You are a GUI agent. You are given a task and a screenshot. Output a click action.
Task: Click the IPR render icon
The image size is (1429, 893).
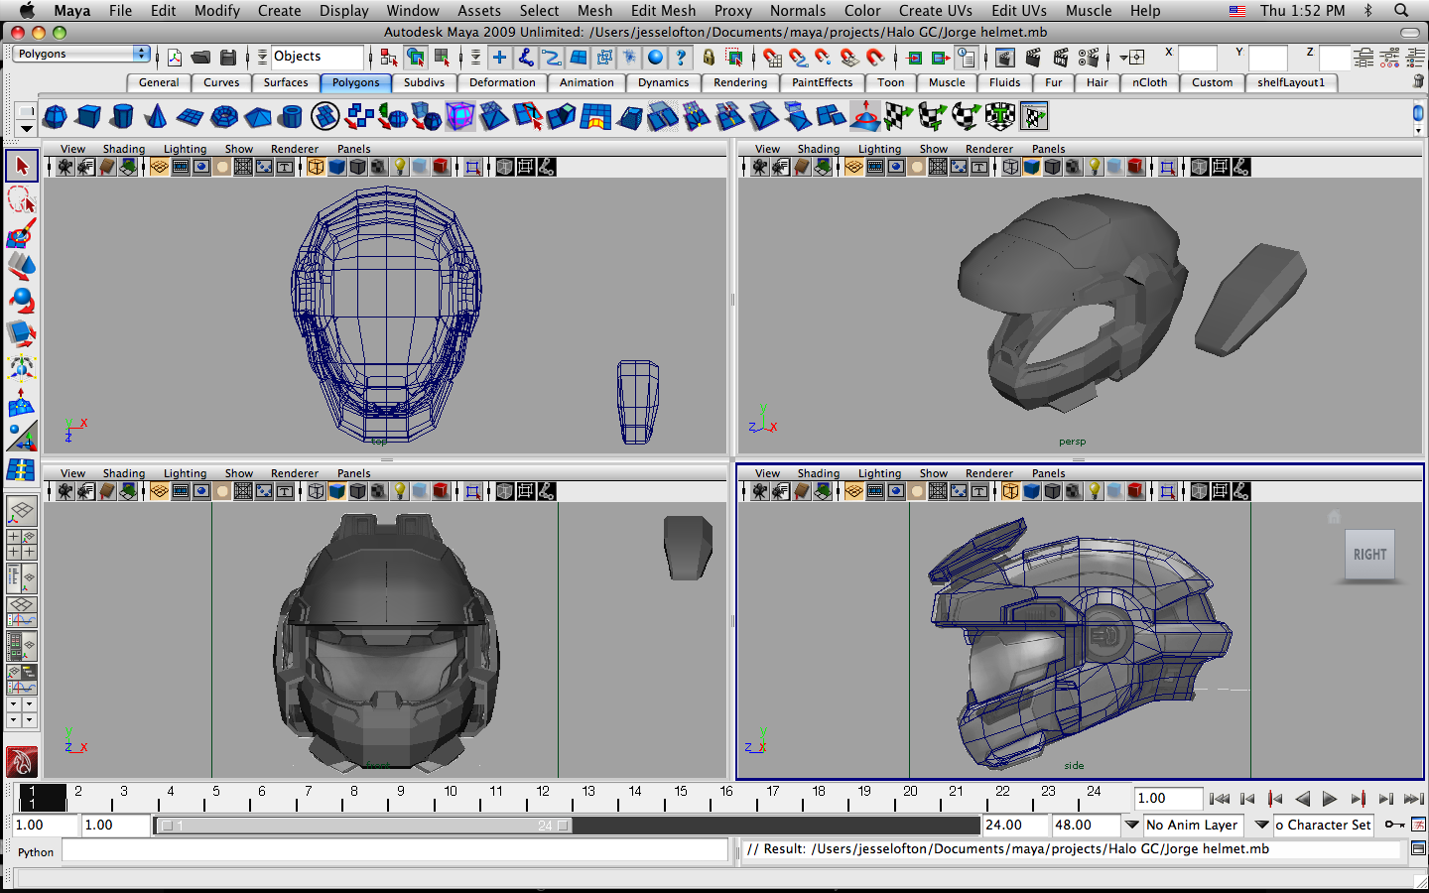(1061, 58)
